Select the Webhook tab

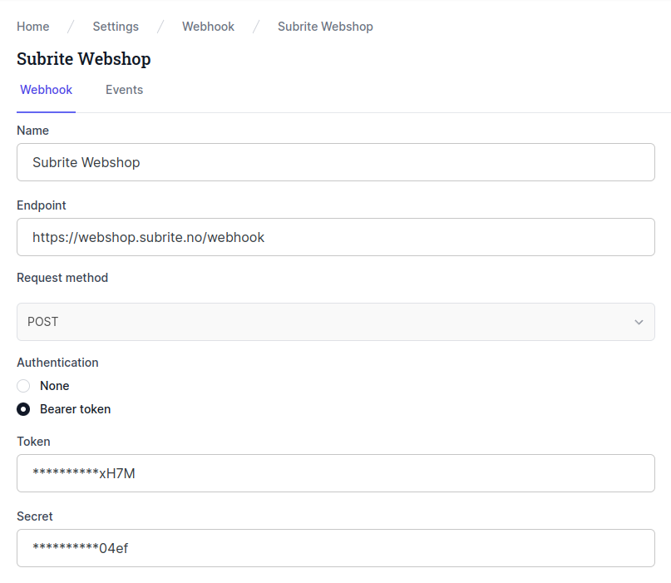[46, 90]
